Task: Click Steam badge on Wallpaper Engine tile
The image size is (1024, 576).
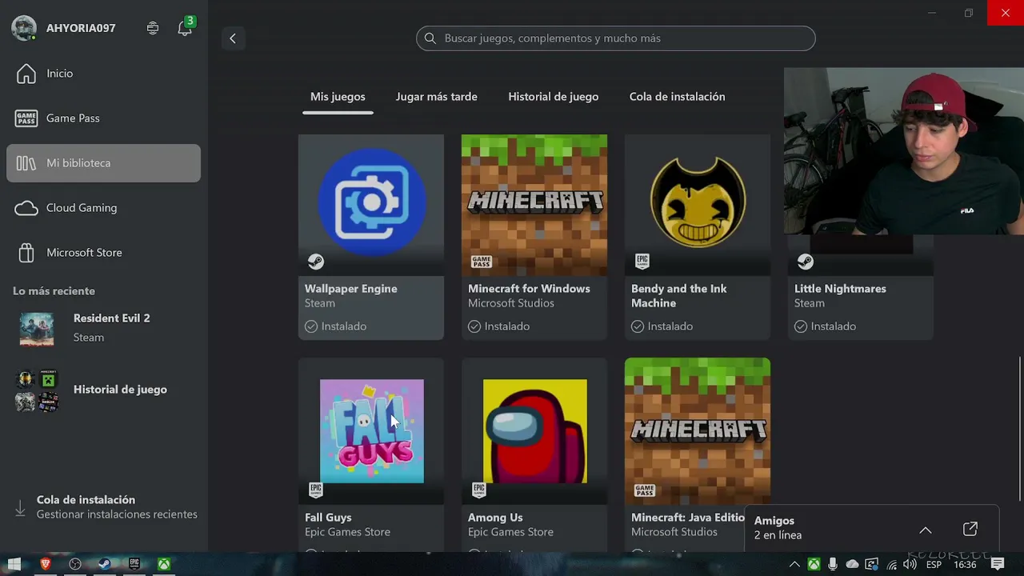Action: click(x=316, y=262)
